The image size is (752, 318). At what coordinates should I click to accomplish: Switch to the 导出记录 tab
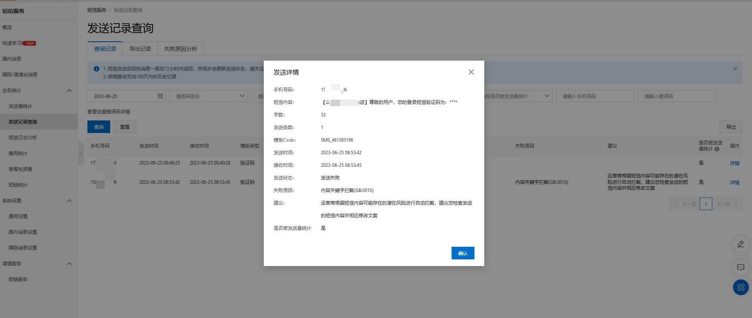coord(140,49)
